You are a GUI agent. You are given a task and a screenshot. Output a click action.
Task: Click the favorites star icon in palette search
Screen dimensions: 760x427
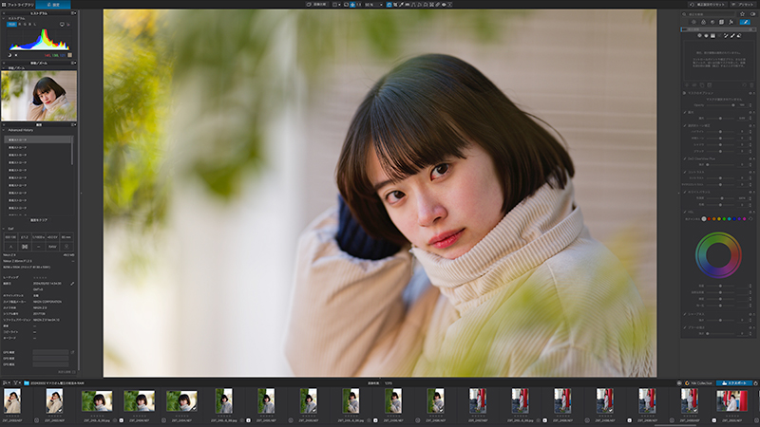pos(742,14)
